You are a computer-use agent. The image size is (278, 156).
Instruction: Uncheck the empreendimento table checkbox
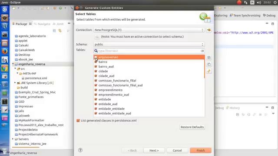[96, 90]
